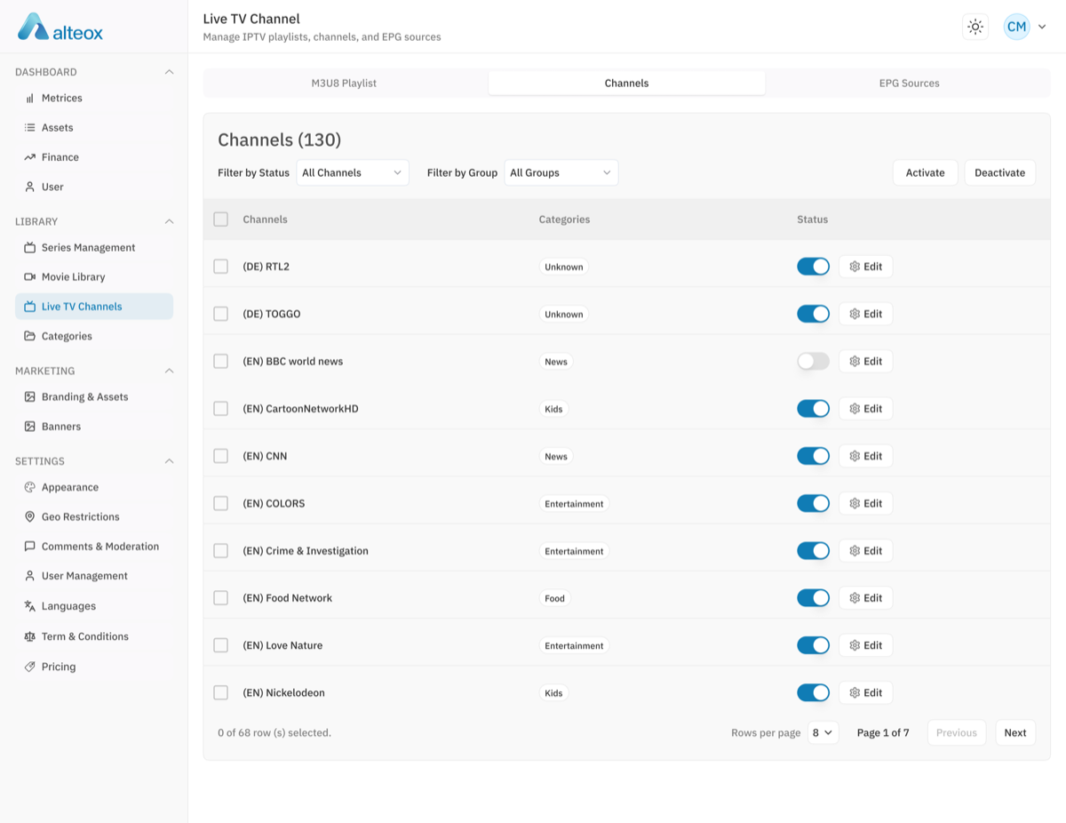Viewport: 1066px width, 823px height.
Task: Open the Rows per page dropdown
Action: [823, 732]
